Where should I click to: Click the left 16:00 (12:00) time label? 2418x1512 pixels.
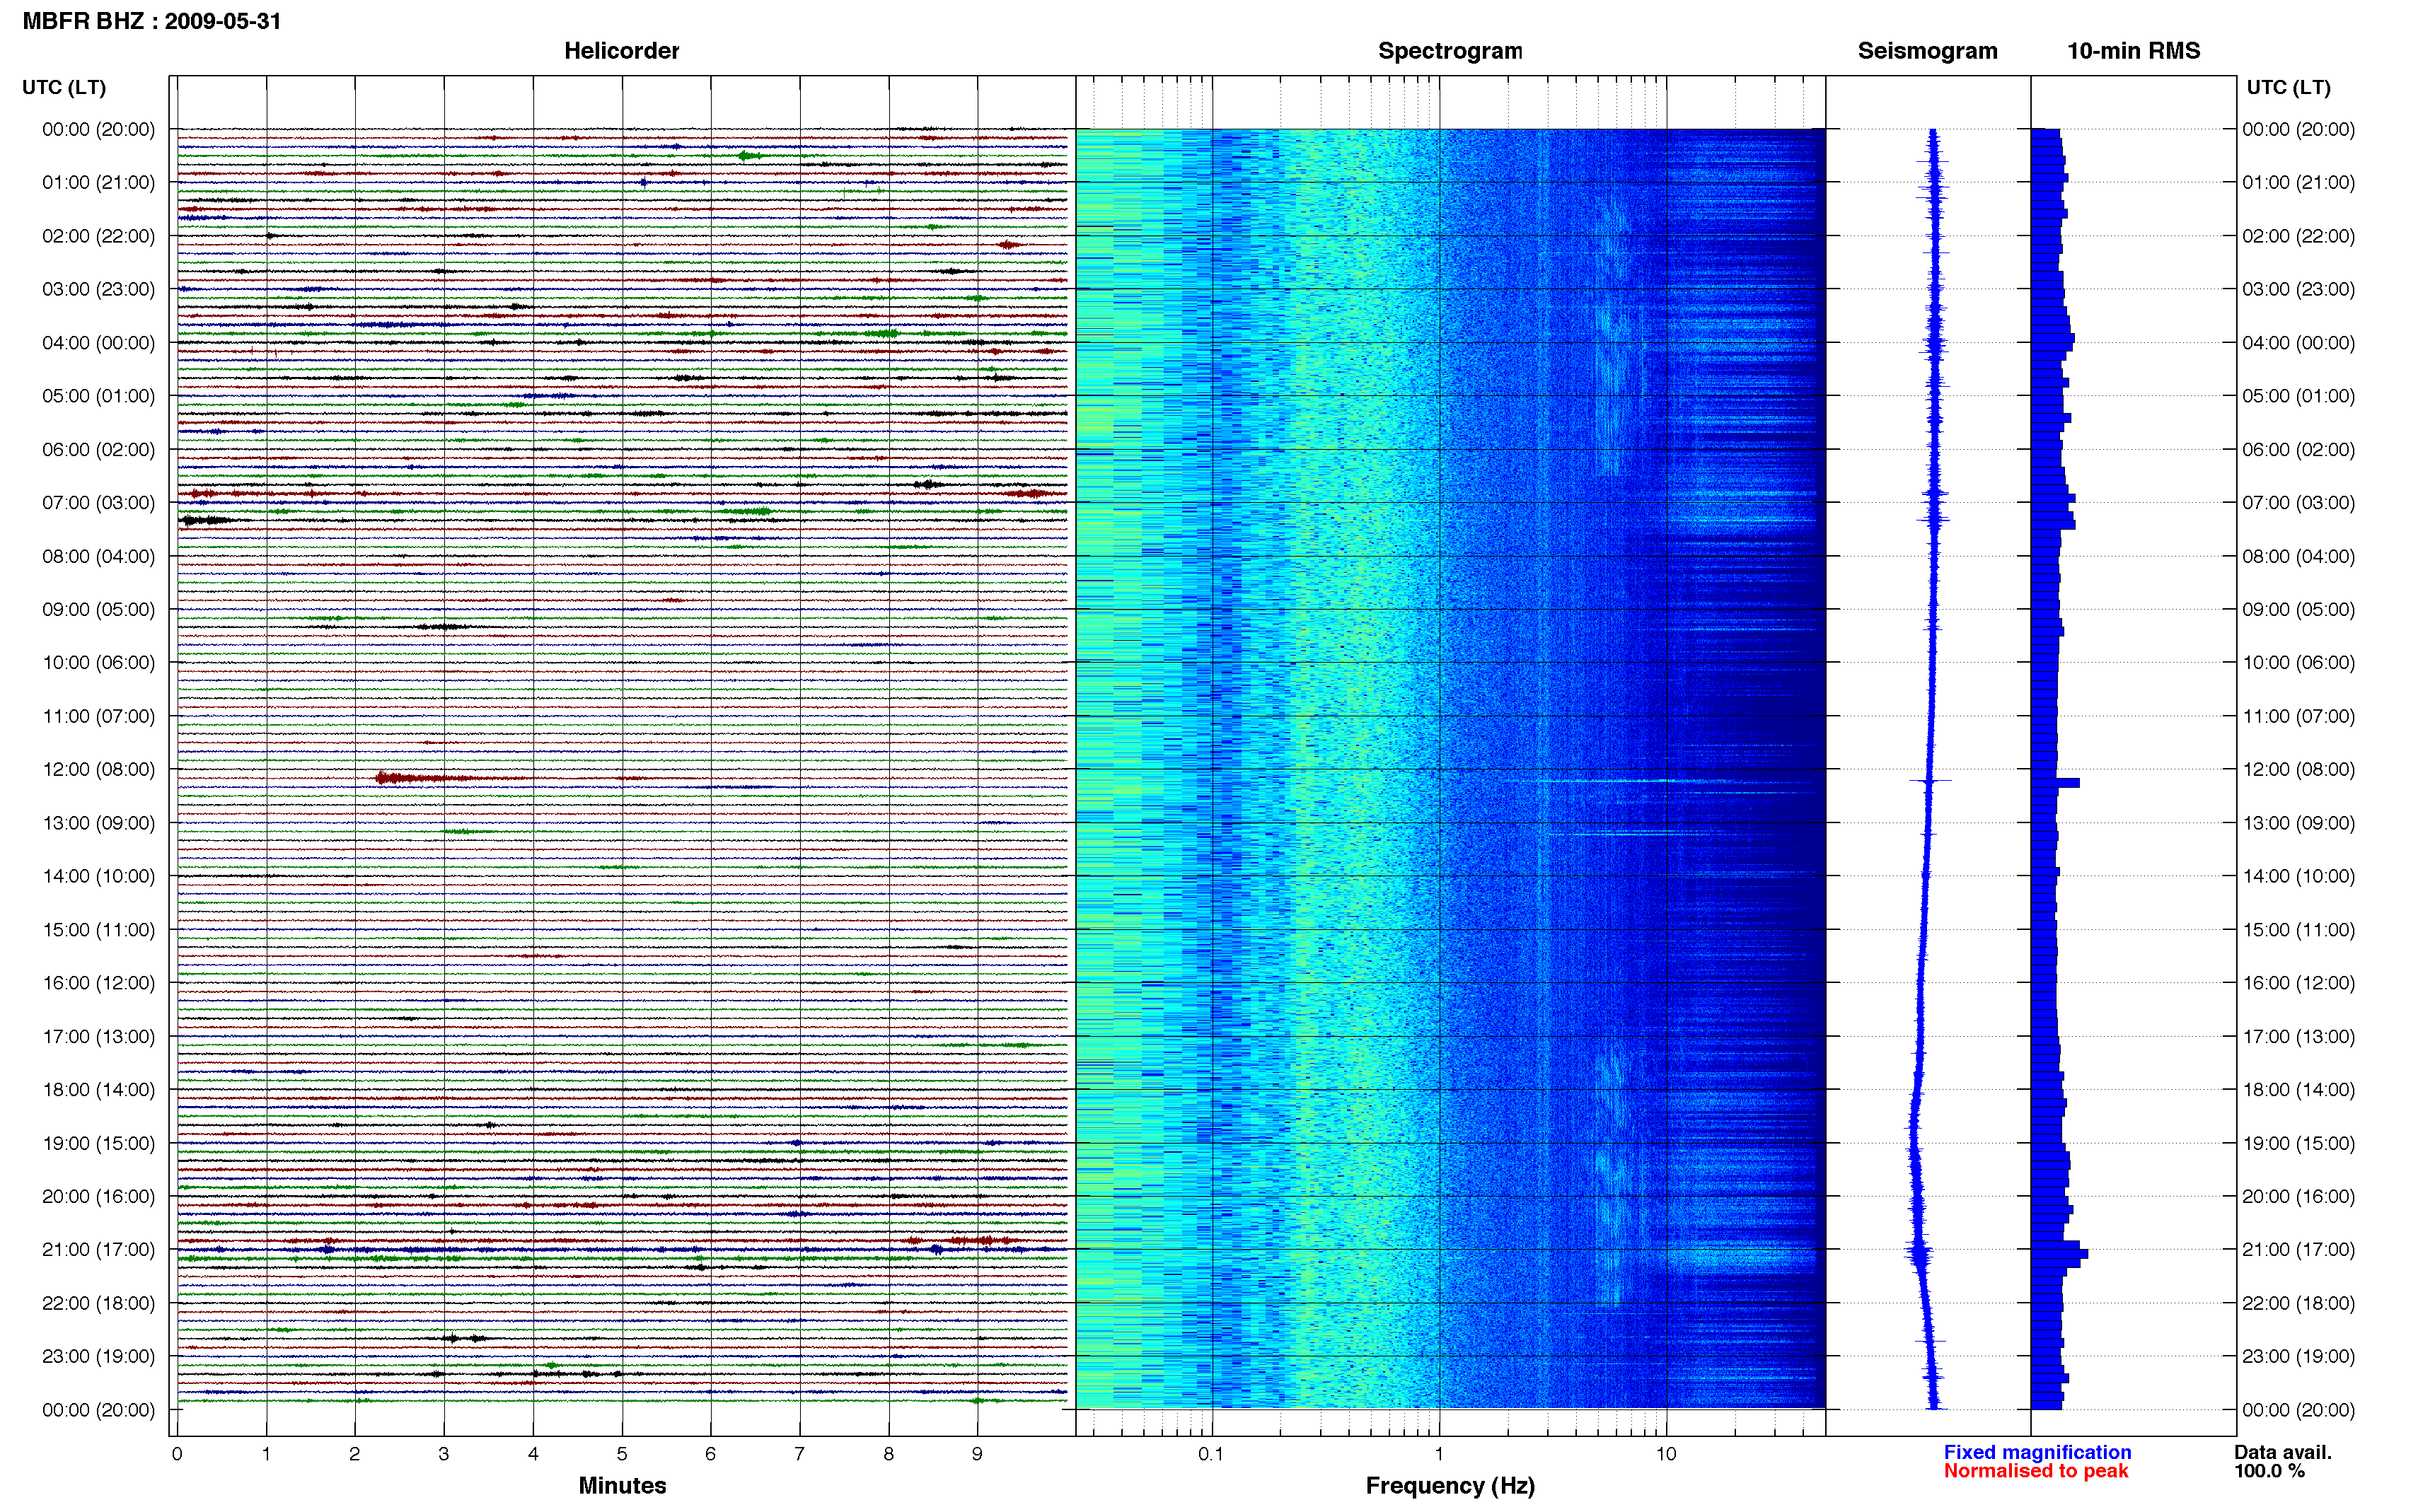pos(98,983)
